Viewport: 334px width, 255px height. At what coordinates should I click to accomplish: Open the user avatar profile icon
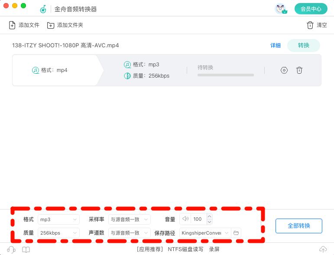click(x=281, y=9)
